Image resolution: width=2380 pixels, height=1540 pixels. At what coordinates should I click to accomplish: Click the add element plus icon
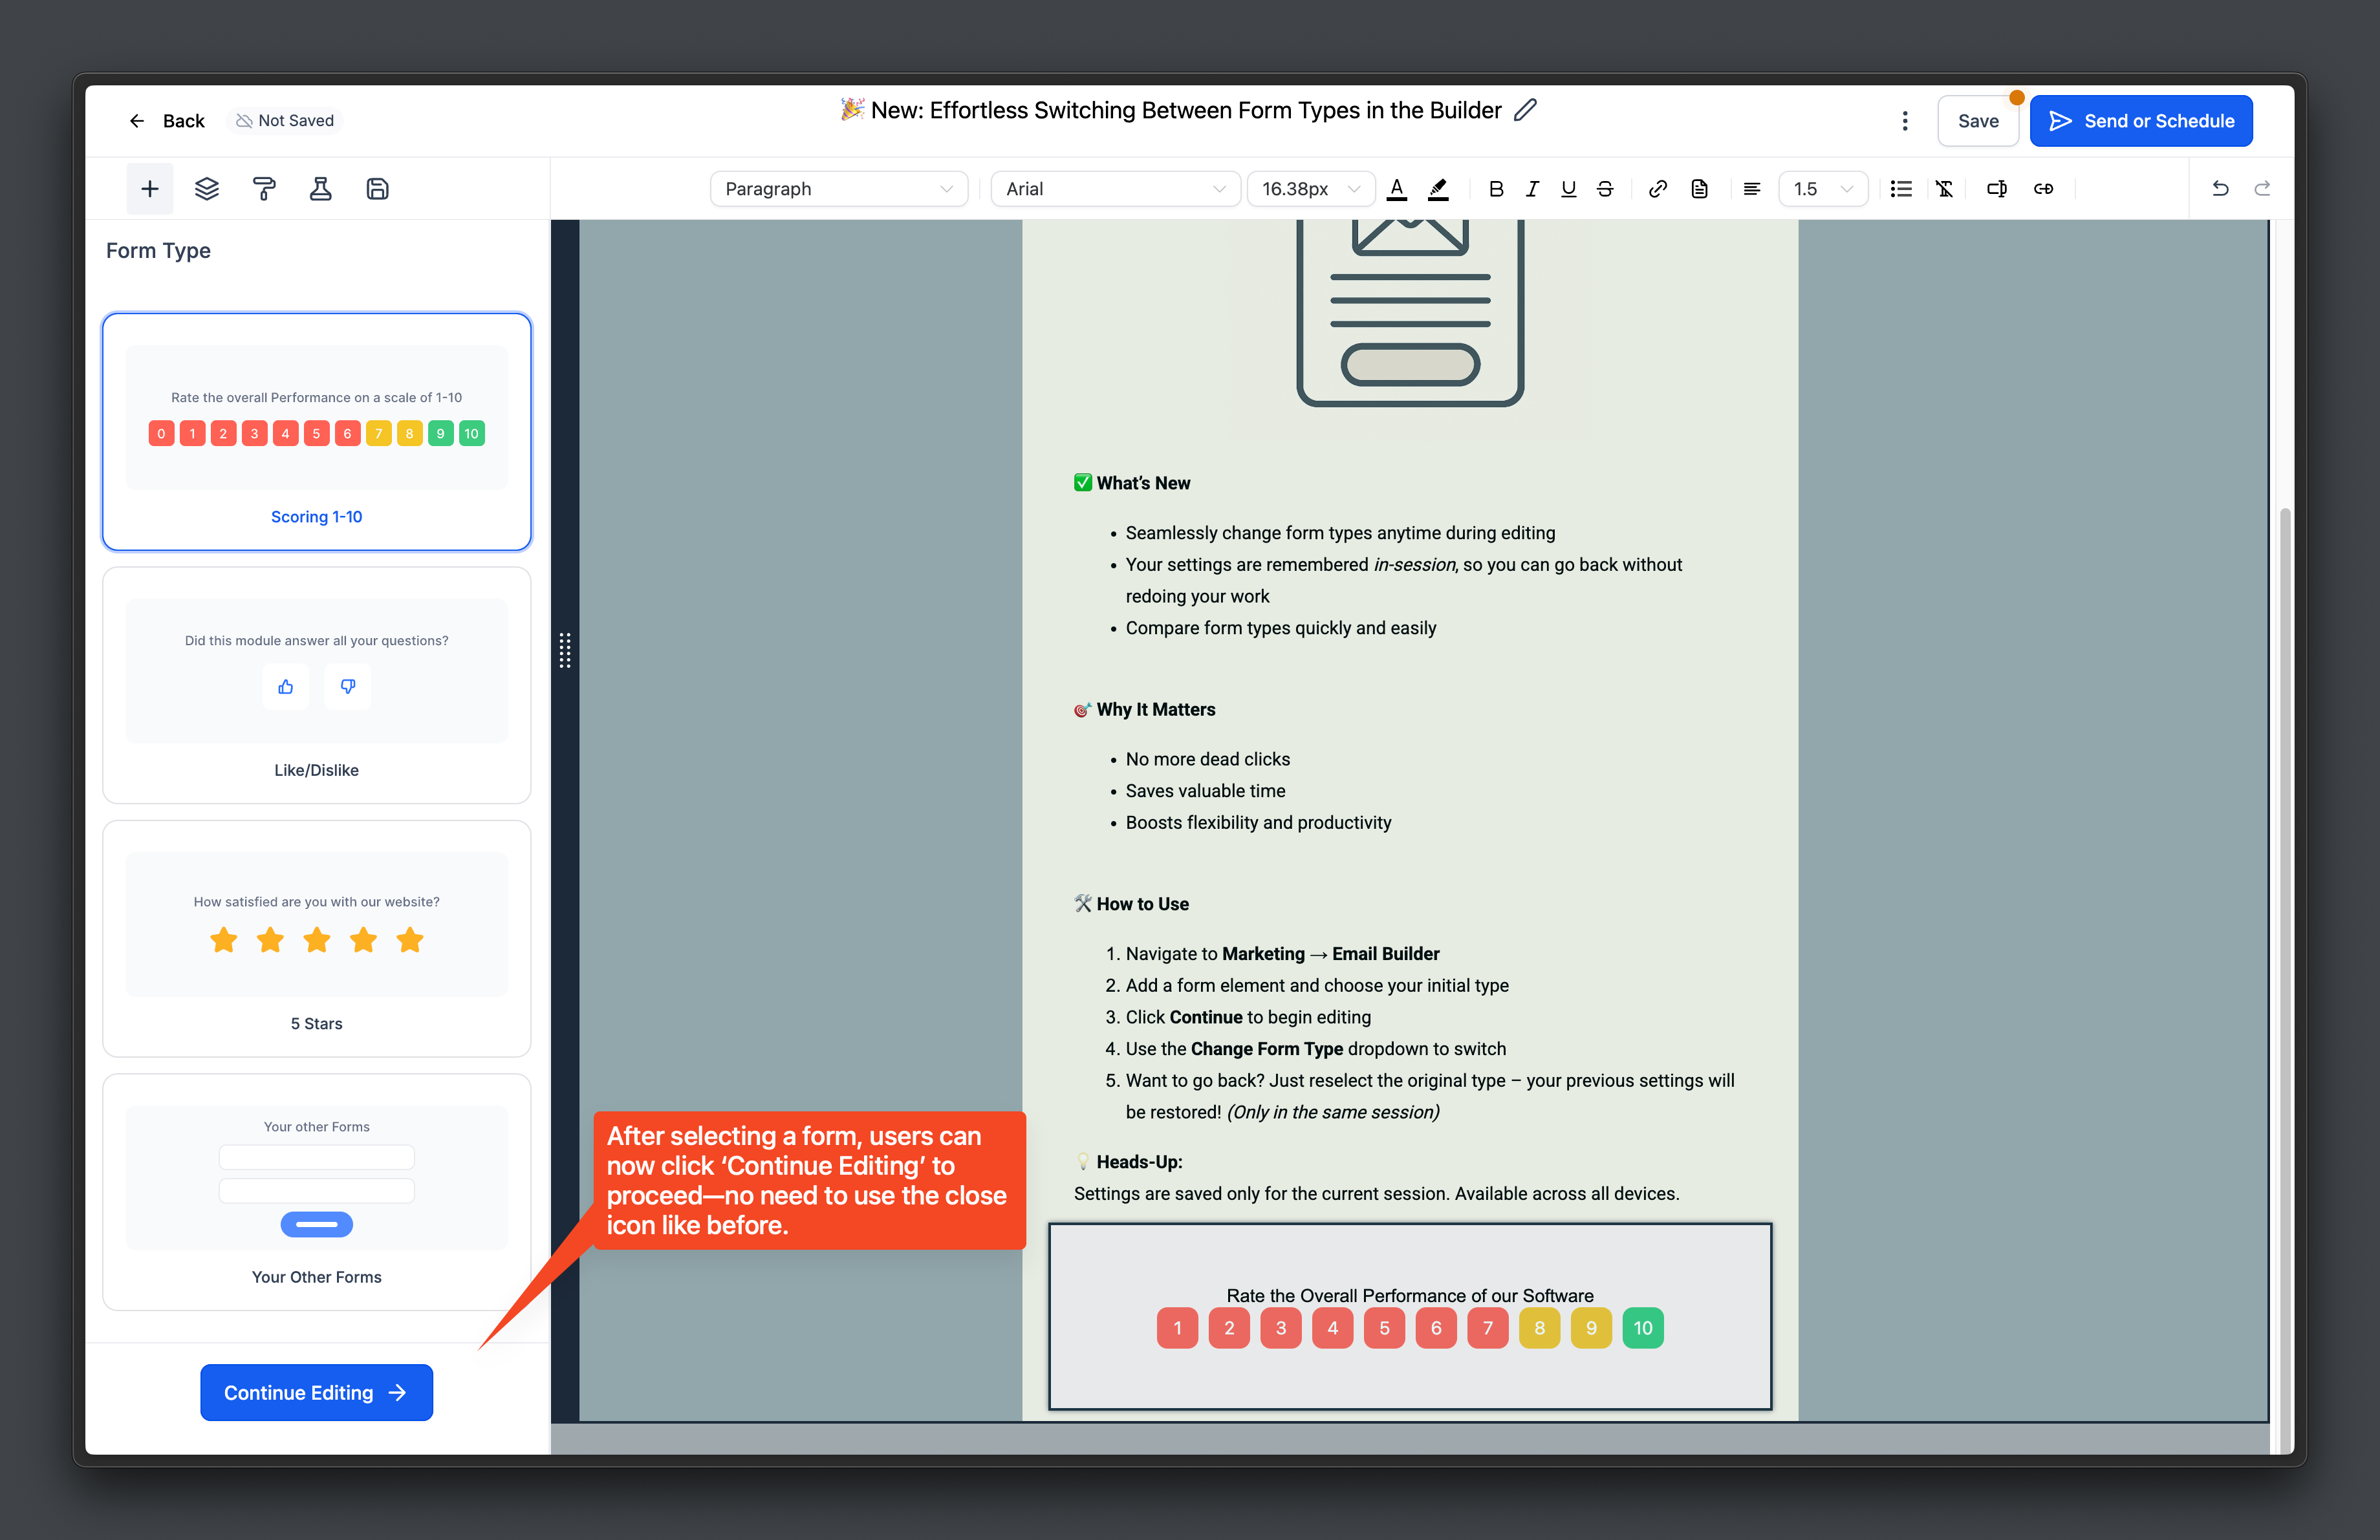tap(150, 189)
